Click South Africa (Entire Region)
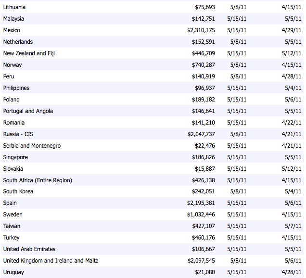Viewport: 306px width, 278px height. pos(38,180)
